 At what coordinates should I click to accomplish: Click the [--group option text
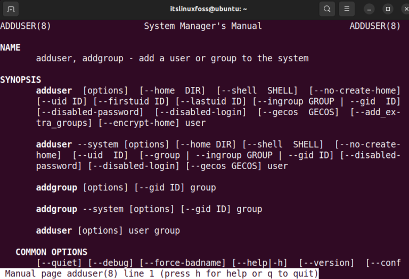(160, 155)
